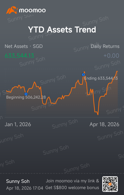The image size is (124, 195).
Task: Select the dollar marker near chart peak
Action: (x=83, y=75)
